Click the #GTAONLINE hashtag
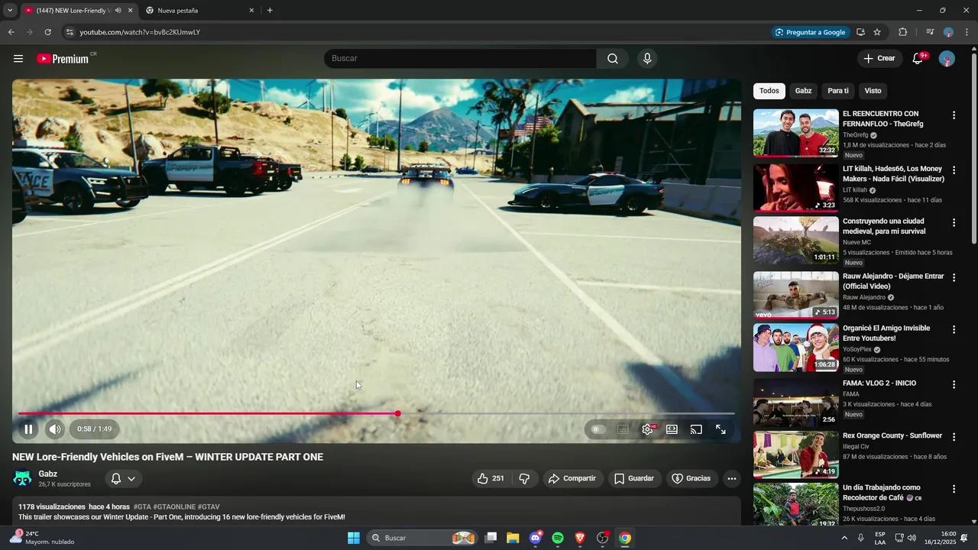This screenshot has height=550, width=978. click(174, 506)
